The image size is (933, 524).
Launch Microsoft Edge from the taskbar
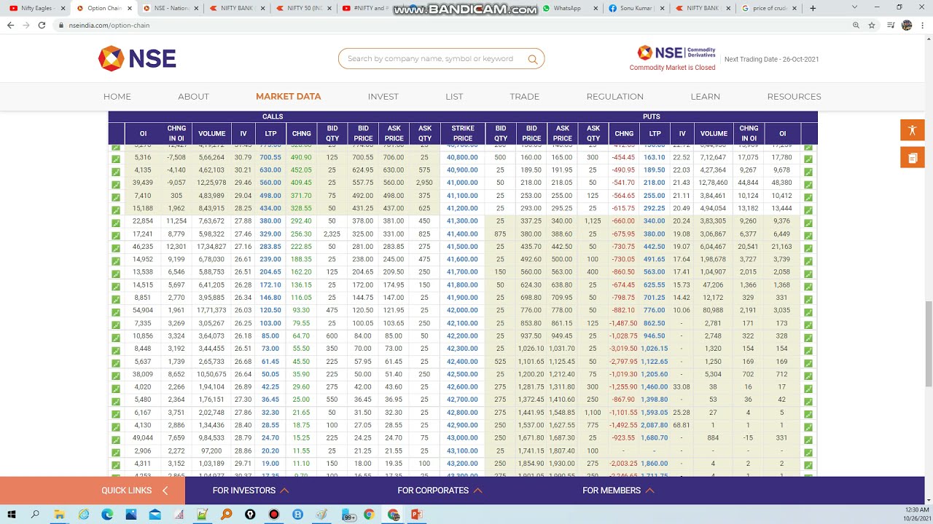point(107,515)
